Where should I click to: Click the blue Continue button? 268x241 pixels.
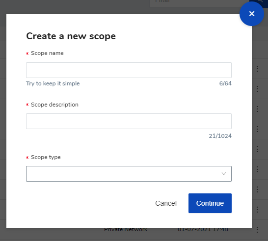click(x=210, y=203)
